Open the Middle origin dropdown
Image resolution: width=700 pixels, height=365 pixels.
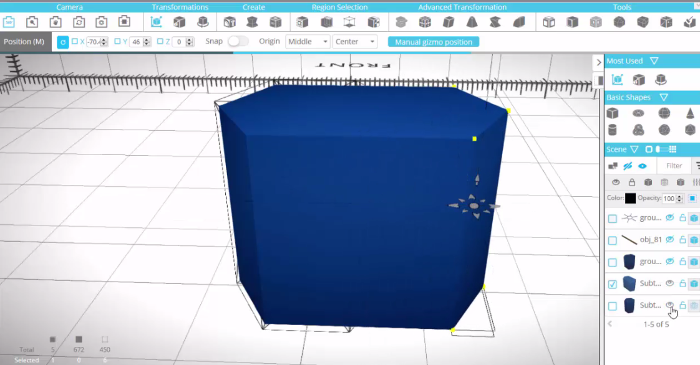pyautogui.click(x=308, y=42)
